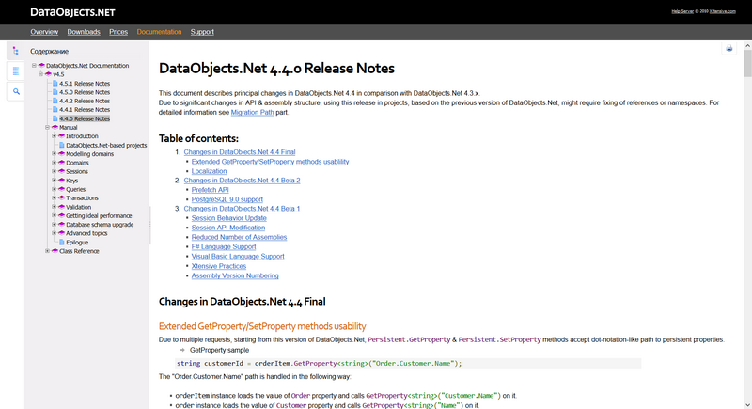Expand the Introduction tree node
The width and height of the screenshot is (752, 409).
point(55,135)
